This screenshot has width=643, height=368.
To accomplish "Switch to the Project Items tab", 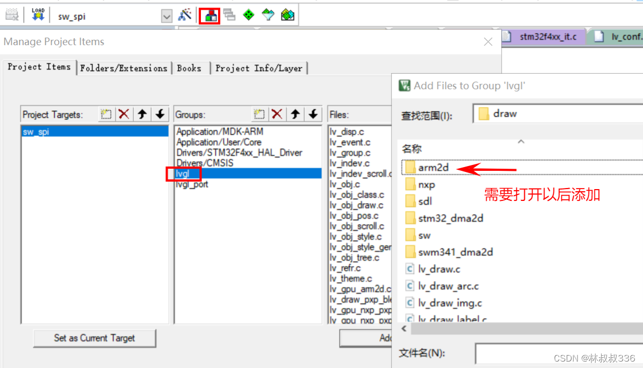I will click(39, 67).
